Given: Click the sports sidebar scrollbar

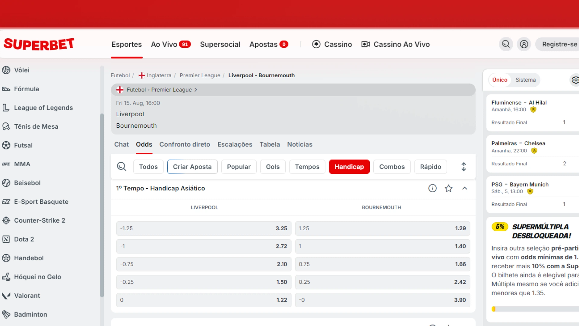Looking at the screenshot, I should pos(102,205).
